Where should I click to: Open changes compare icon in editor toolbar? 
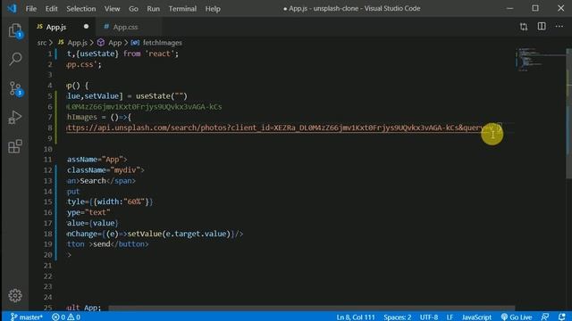coord(524,27)
